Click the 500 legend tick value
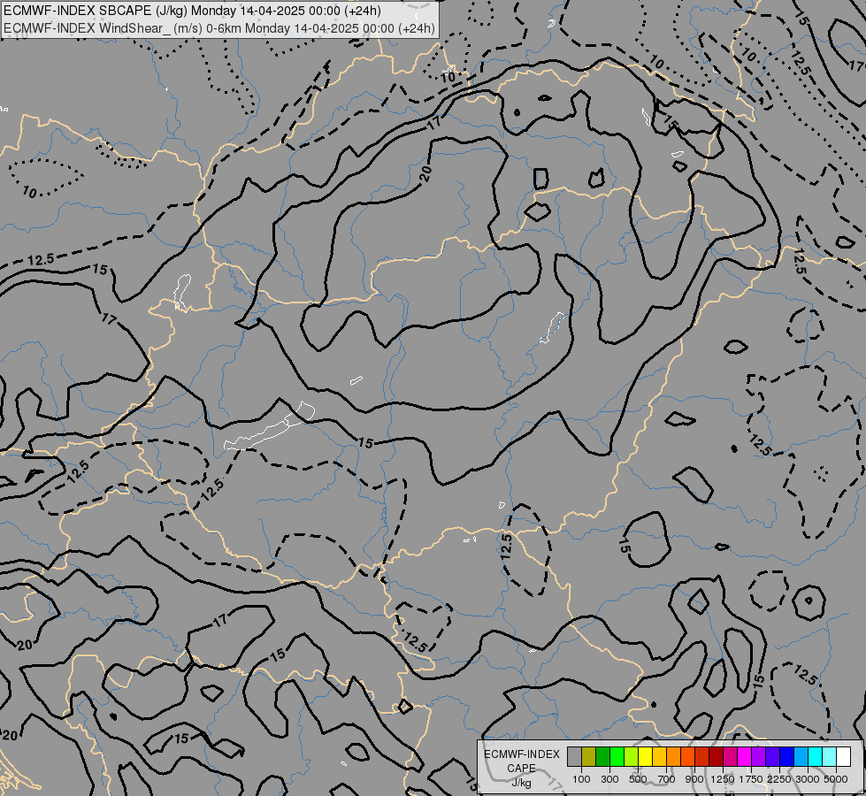 tap(638, 779)
